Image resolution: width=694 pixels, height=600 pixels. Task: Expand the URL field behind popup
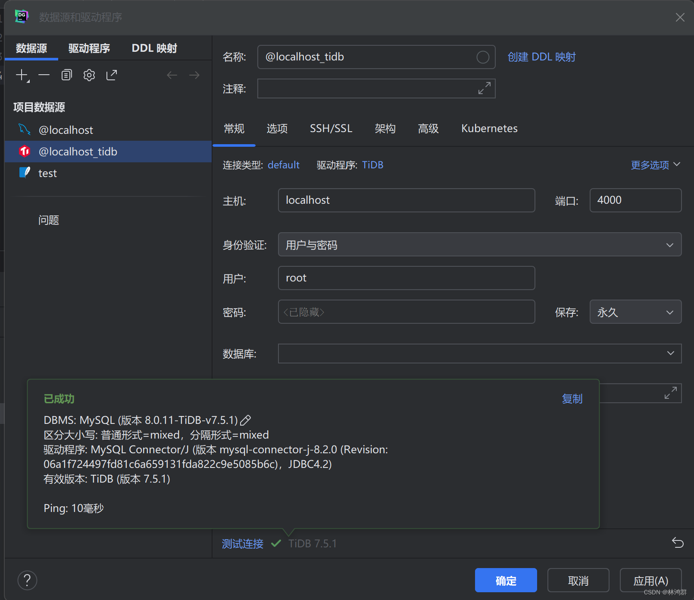click(x=670, y=393)
